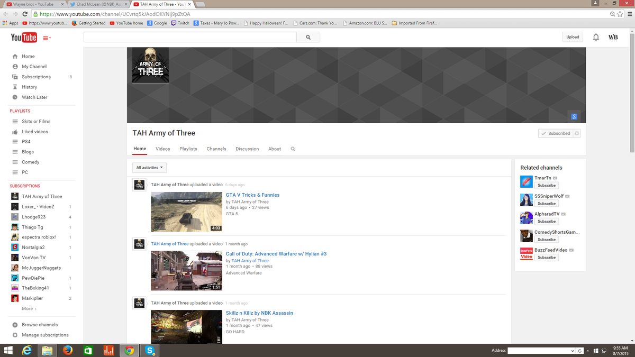Open Skillz n Killz by NBK Assassin

(x=259, y=313)
